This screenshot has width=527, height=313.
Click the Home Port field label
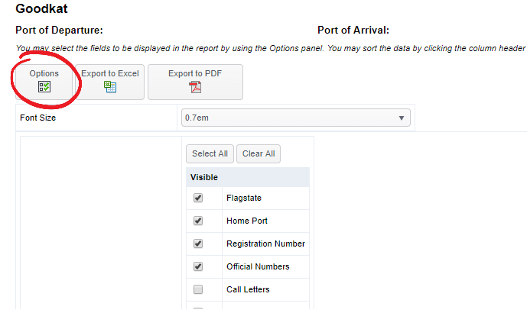tap(247, 221)
